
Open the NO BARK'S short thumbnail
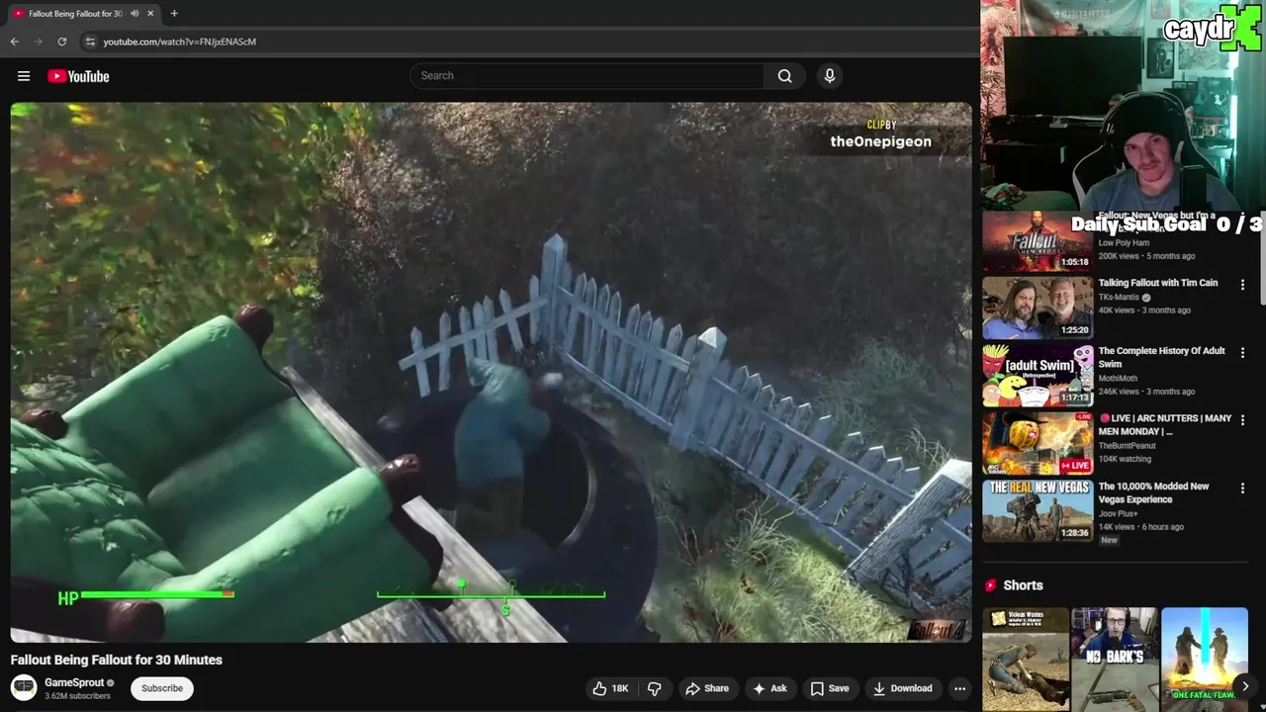coord(1115,660)
